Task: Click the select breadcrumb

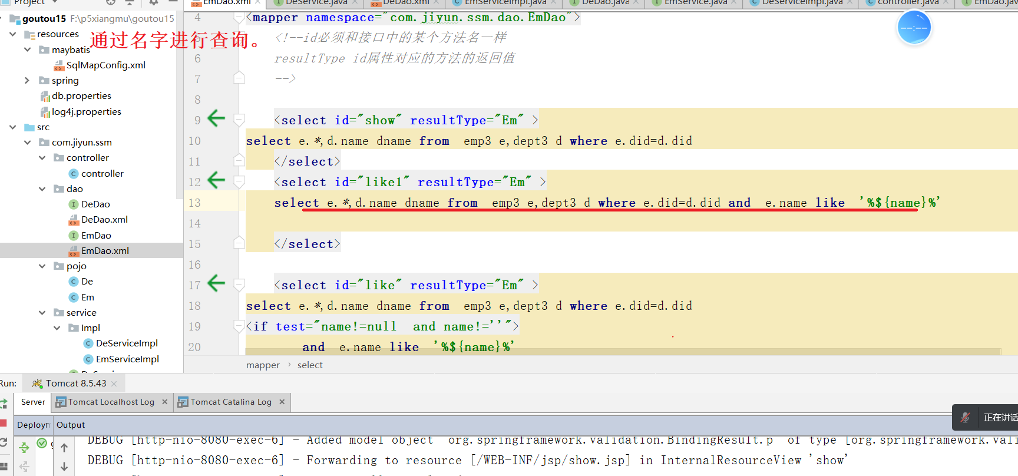Action: (310, 365)
